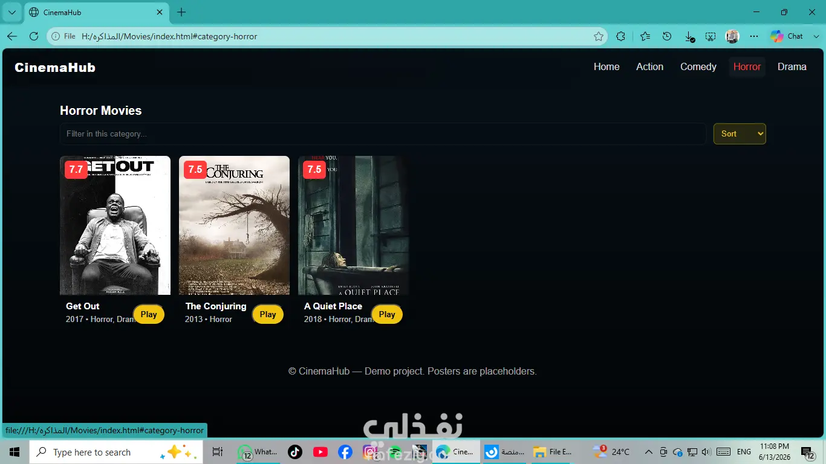Open the Home nav item

pos(606,67)
